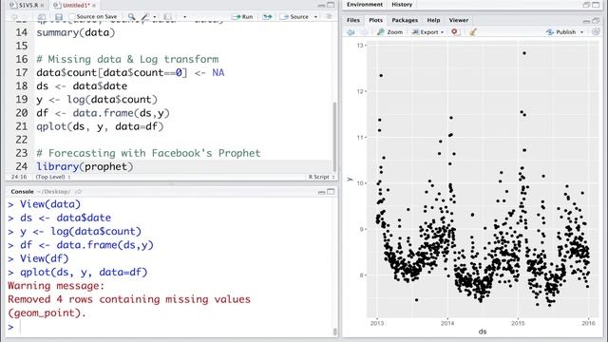
Task: Click the Source button in editor toolbar
Action: coord(295,17)
